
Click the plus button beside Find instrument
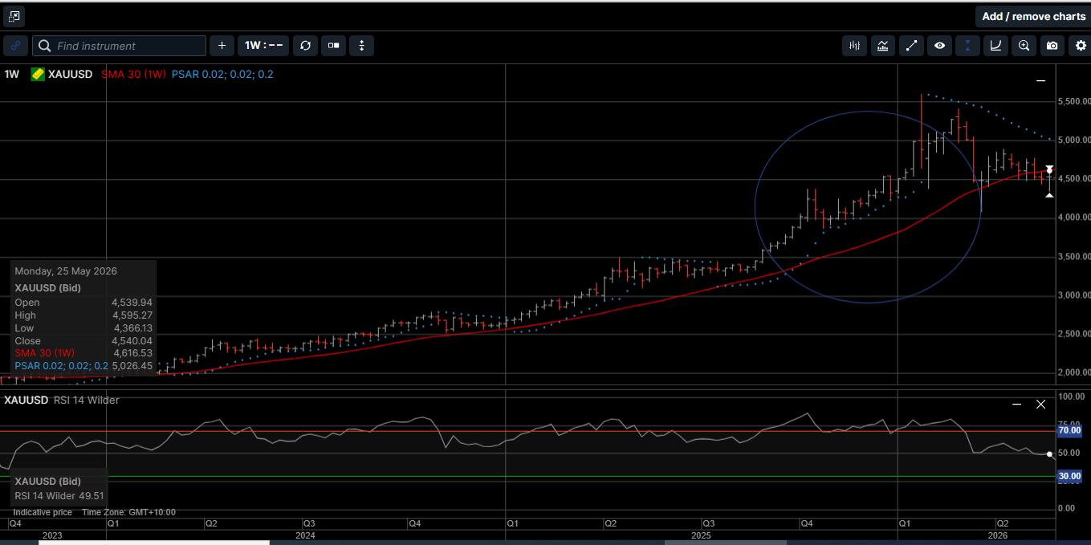pos(222,46)
